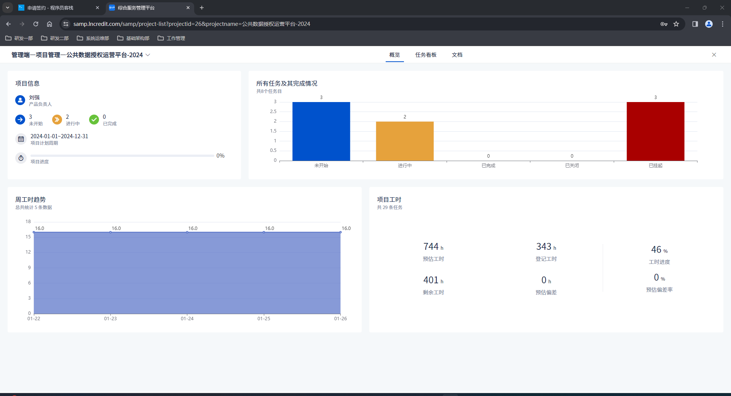Viewport: 731px width, 396px height.
Task: Go to the browser home page
Action: [x=49, y=24]
